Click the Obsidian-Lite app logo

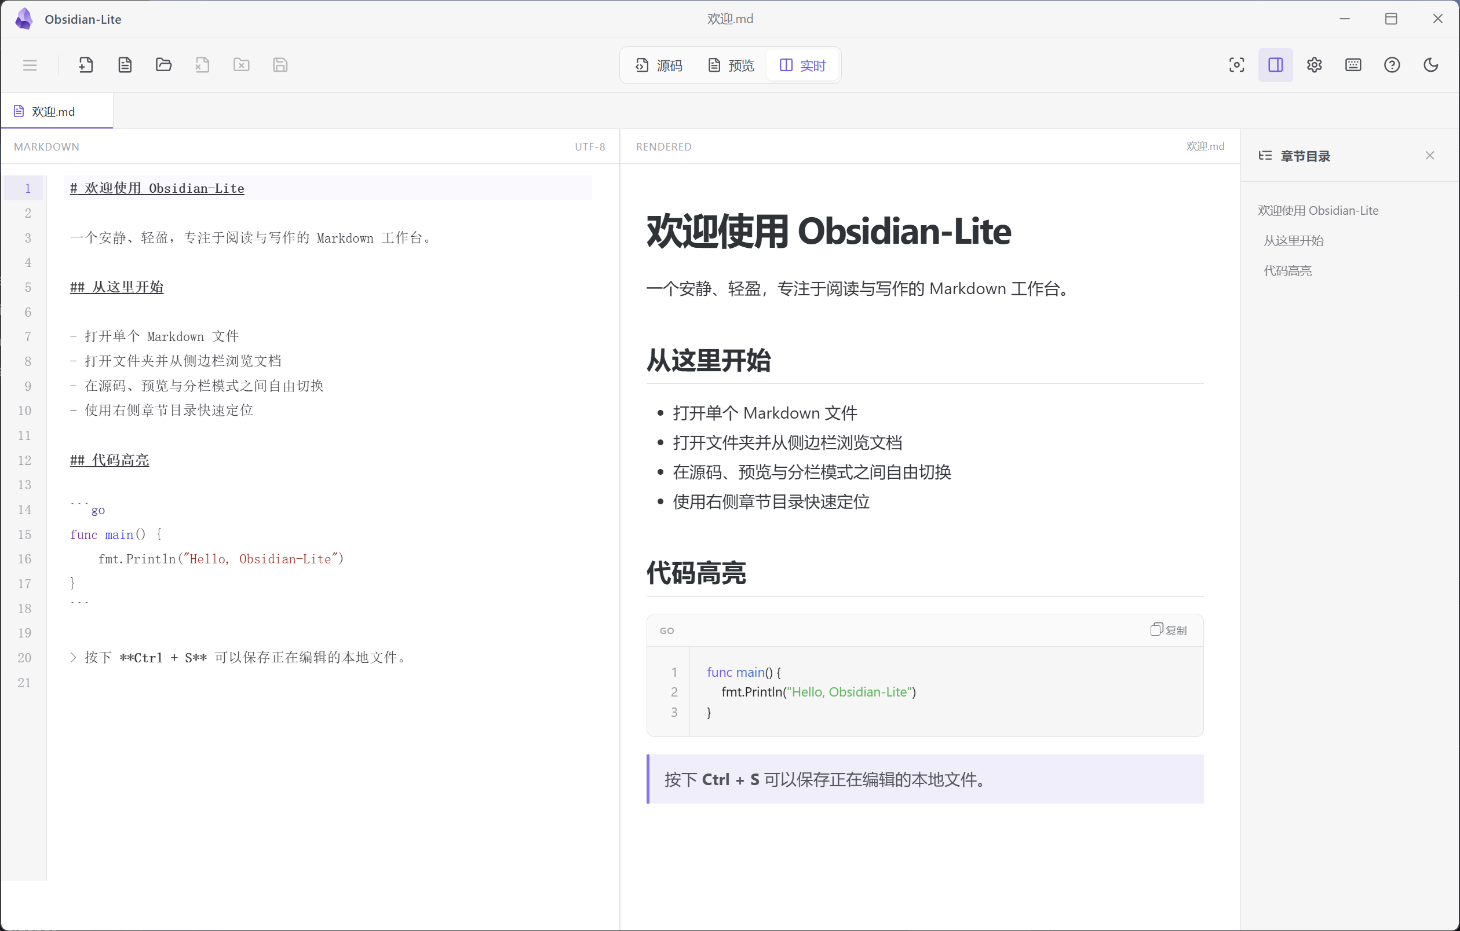click(24, 19)
